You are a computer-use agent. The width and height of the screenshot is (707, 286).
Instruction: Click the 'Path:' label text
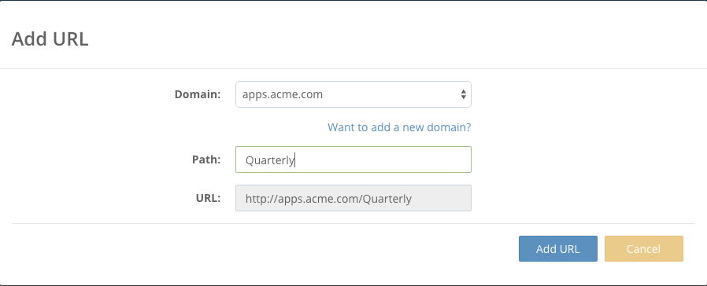[206, 159]
